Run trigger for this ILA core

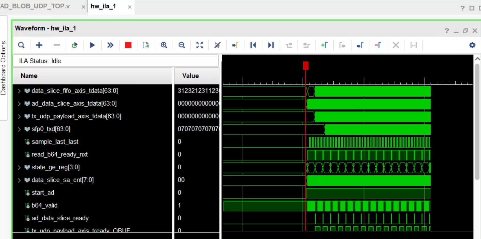coord(92,45)
